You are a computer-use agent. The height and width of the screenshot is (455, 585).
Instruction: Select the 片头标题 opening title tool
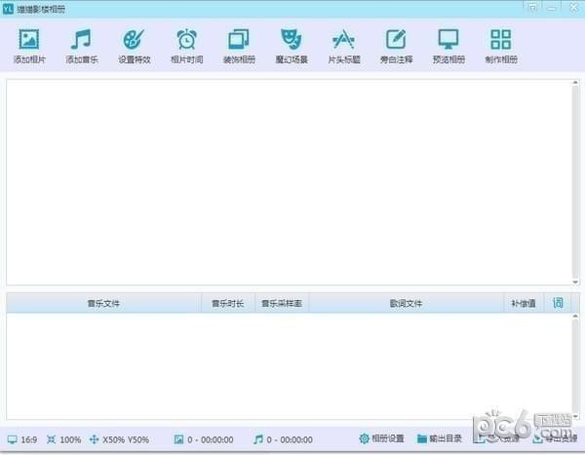pyautogui.click(x=344, y=46)
